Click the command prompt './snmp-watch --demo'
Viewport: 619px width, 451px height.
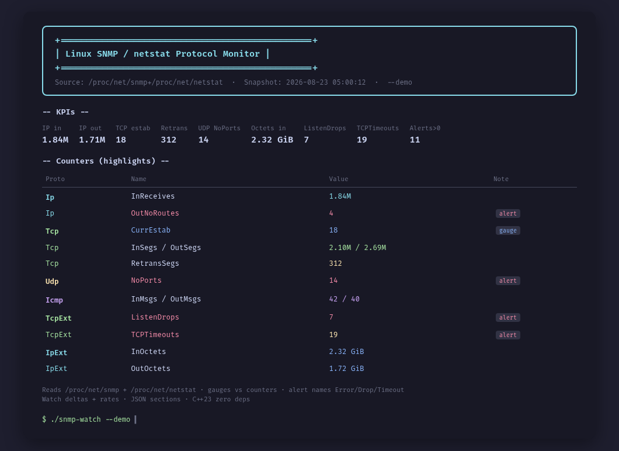pyautogui.click(x=91, y=419)
